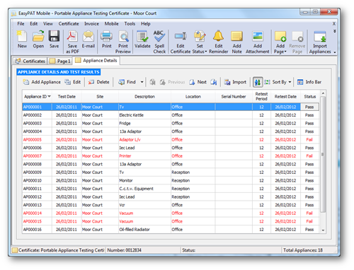The image size is (354, 270).
Task: Open a file with the Open icon
Action: [38, 40]
